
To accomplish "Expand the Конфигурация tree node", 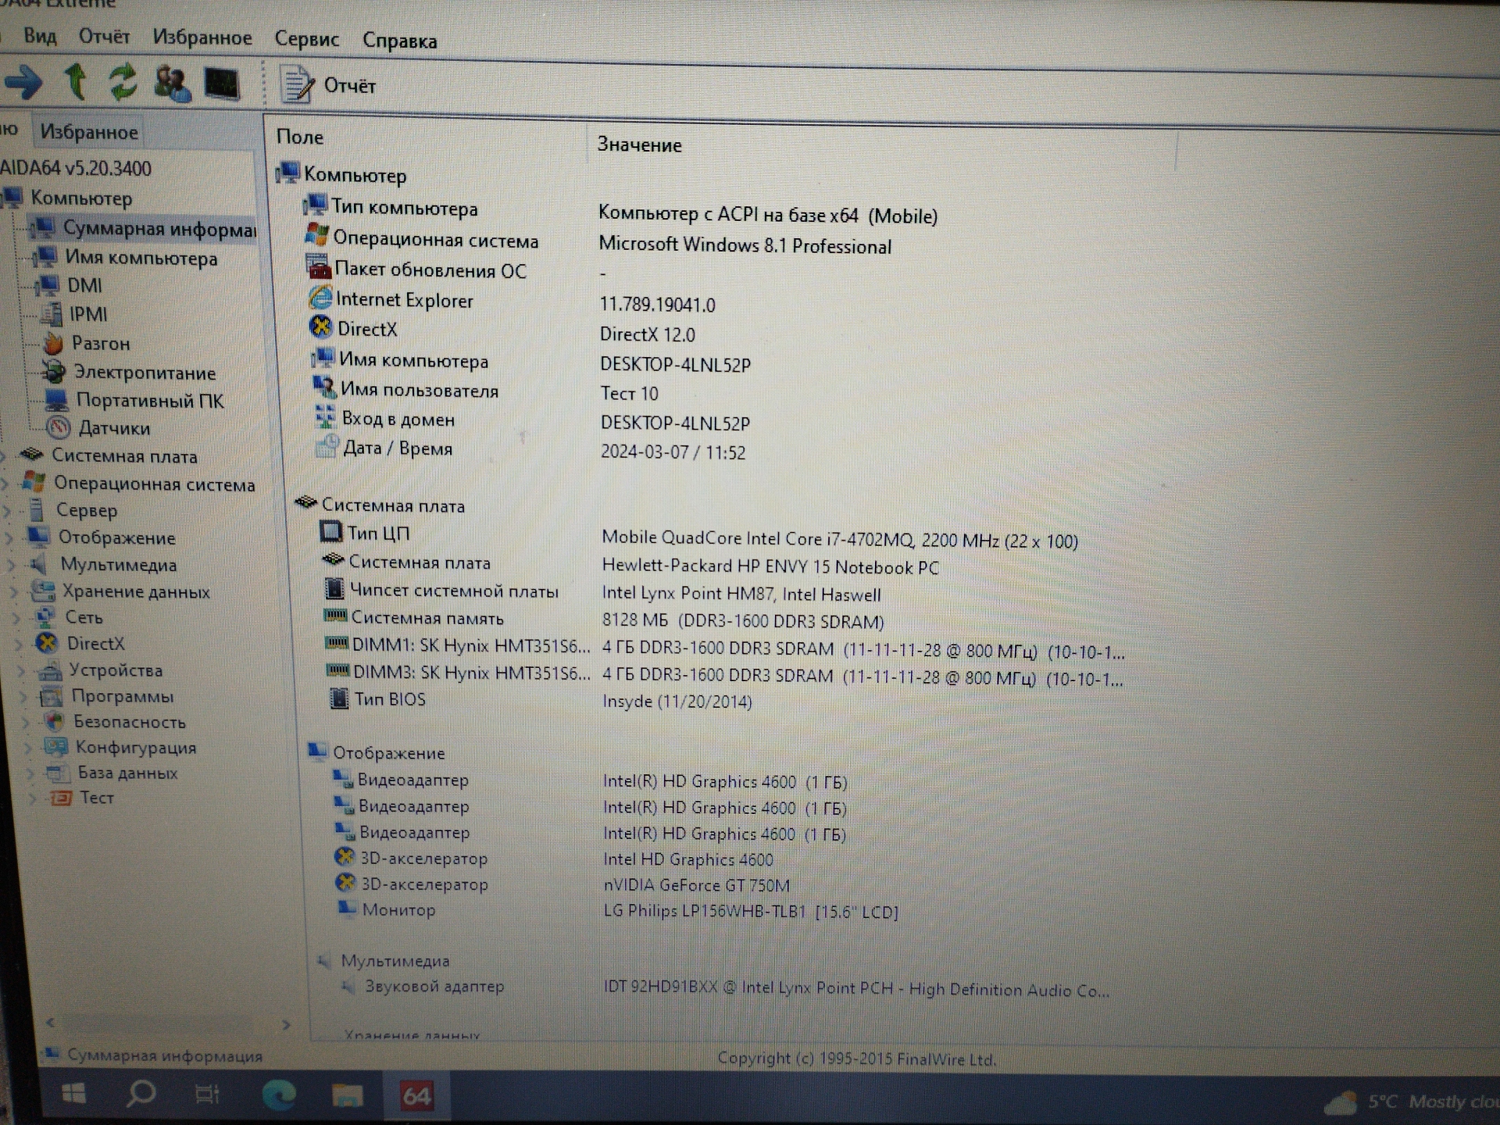I will pyautogui.click(x=30, y=748).
